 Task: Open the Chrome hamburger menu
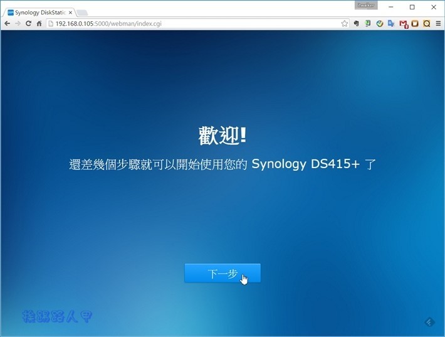click(x=438, y=24)
